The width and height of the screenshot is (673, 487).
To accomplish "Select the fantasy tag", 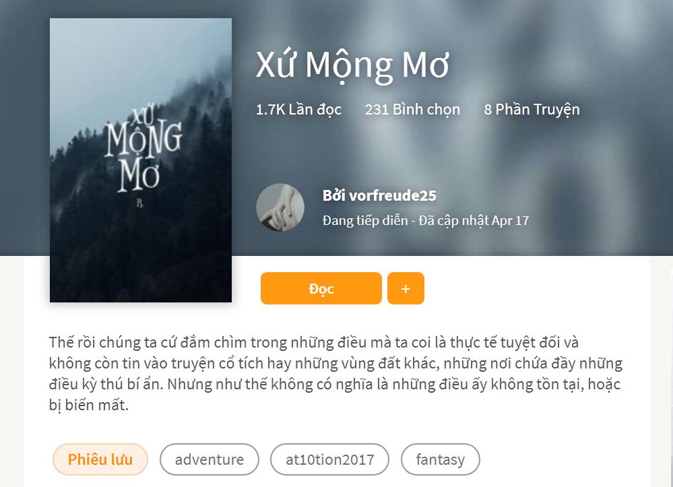I will tap(441, 459).
